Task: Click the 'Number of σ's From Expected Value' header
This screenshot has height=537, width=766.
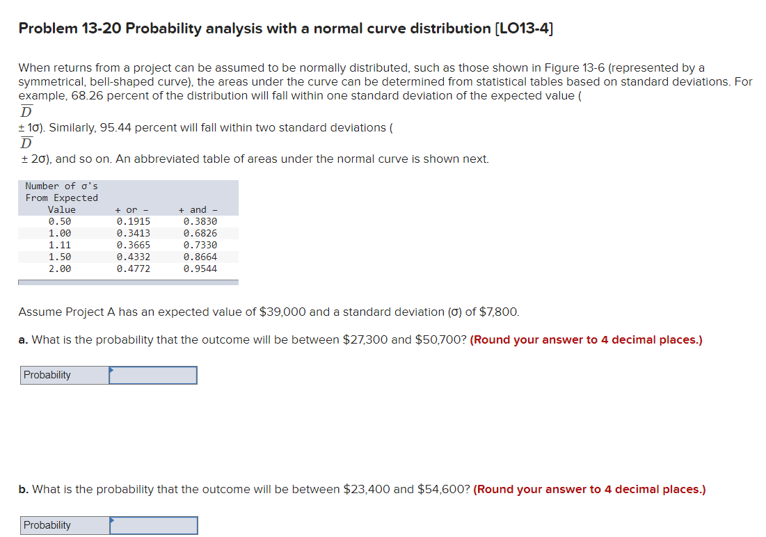Action: click(x=61, y=198)
